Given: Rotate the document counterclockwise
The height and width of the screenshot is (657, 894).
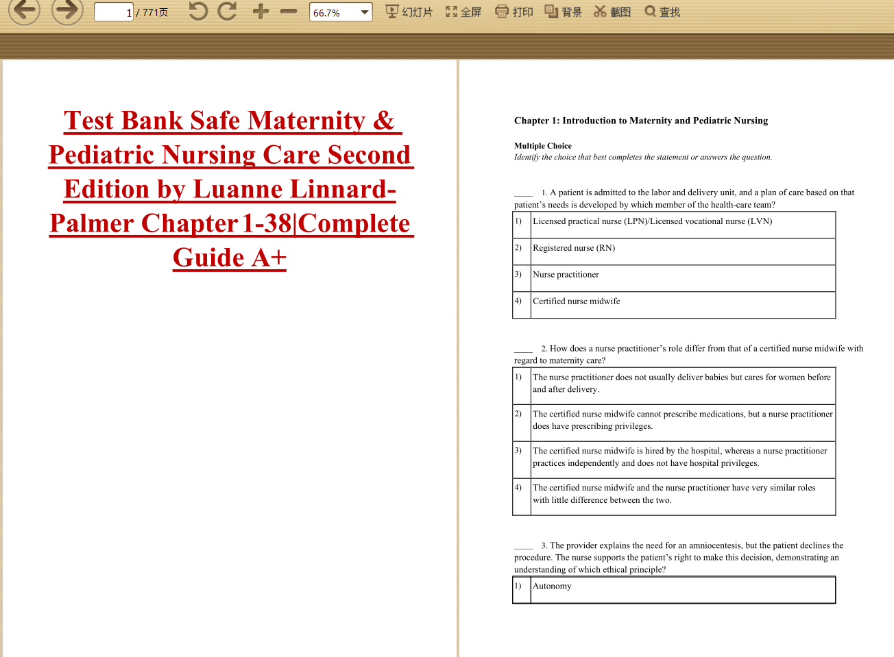Looking at the screenshot, I should tap(198, 11).
